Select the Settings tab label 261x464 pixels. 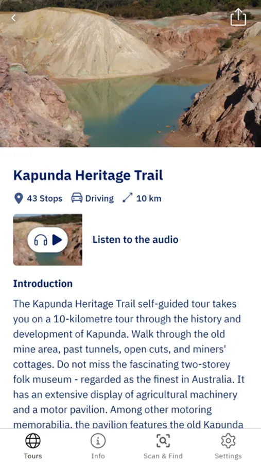[228, 456]
